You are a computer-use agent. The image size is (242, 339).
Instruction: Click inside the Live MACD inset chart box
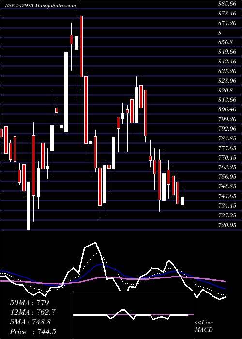point(133,315)
